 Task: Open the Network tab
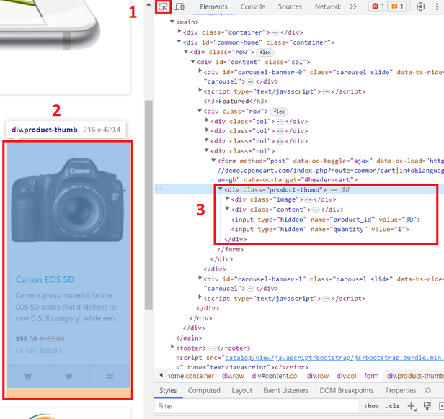[327, 7]
